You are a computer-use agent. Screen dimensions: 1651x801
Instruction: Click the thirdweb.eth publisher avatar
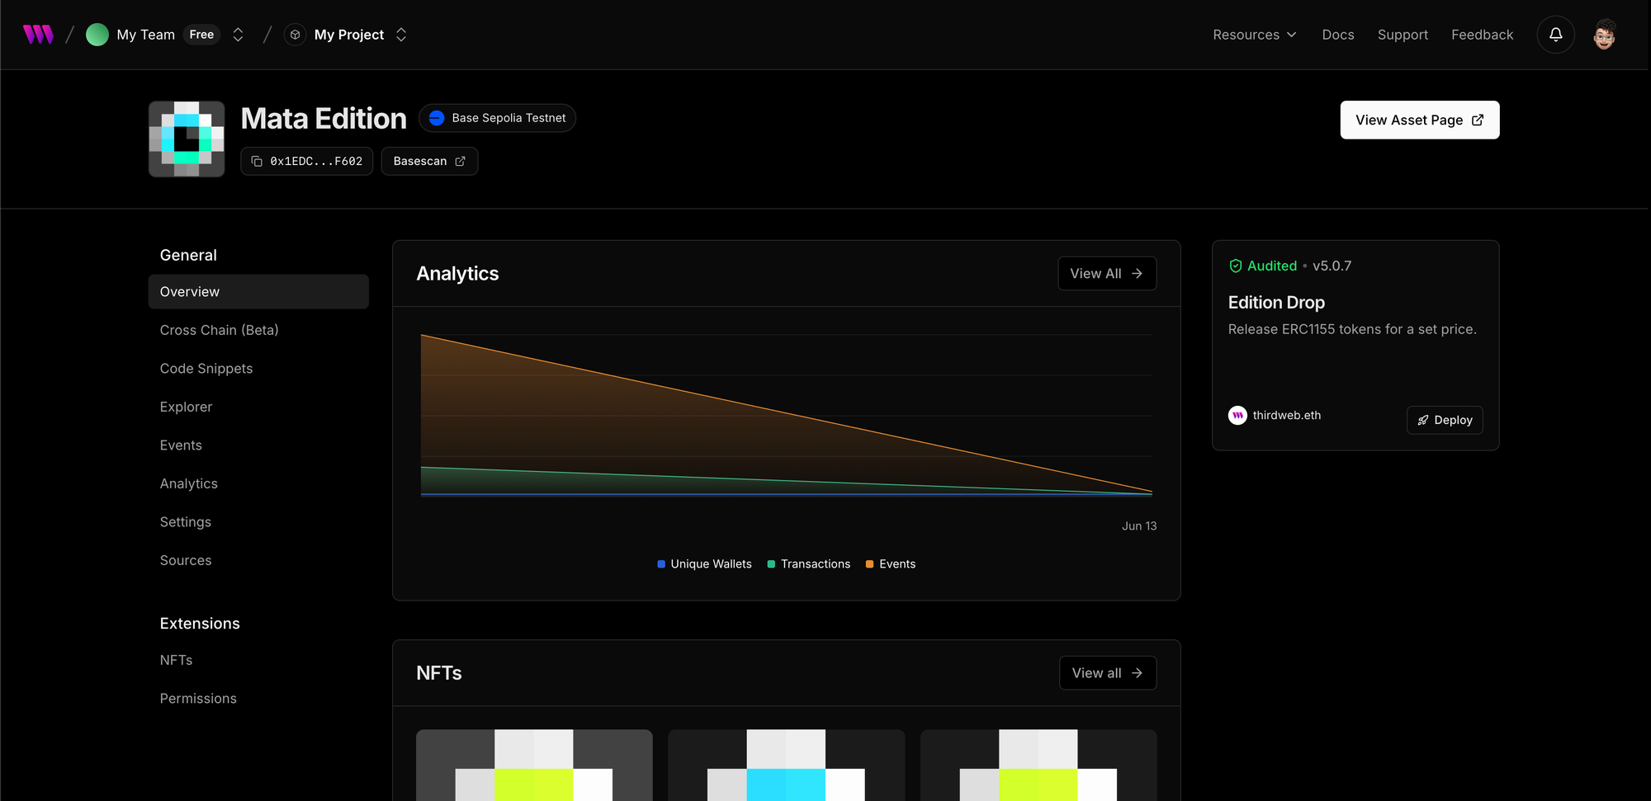pos(1237,415)
